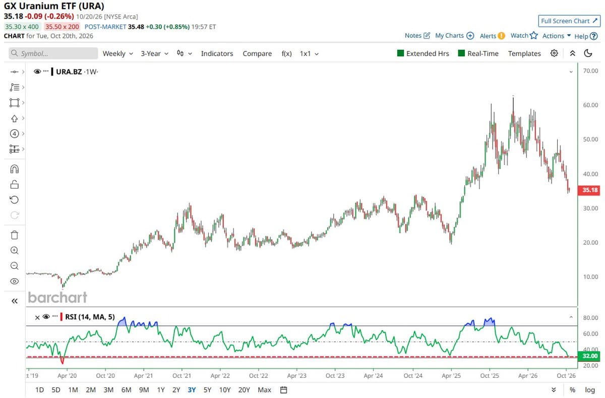The height and width of the screenshot is (398, 605).
Task: Toggle the Real-Time checkbox
Action: (478, 53)
